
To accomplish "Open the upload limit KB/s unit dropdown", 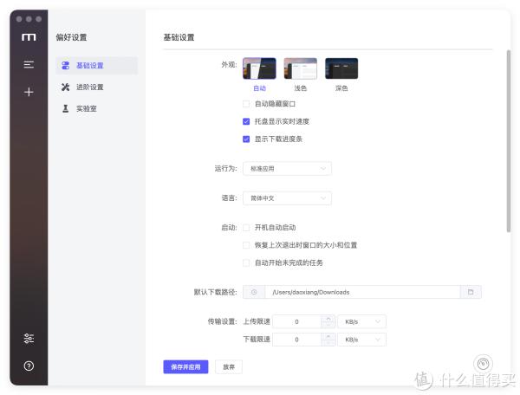I will [x=361, y=321].
